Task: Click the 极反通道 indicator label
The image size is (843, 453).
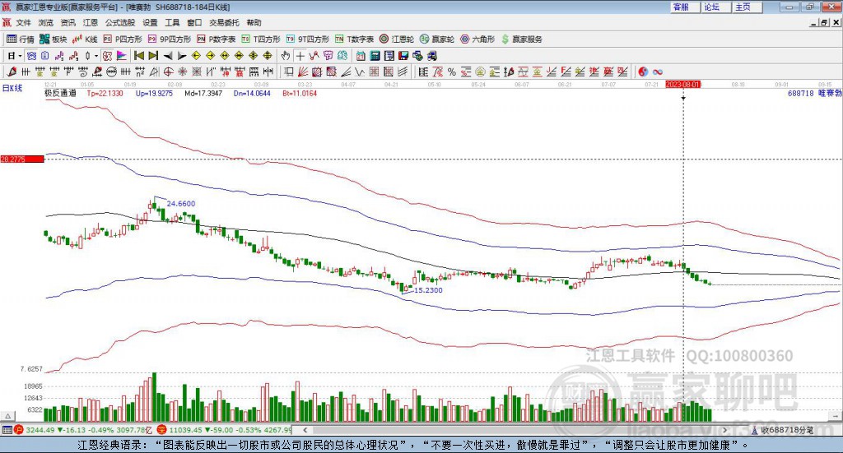Action: click(60, 93)
